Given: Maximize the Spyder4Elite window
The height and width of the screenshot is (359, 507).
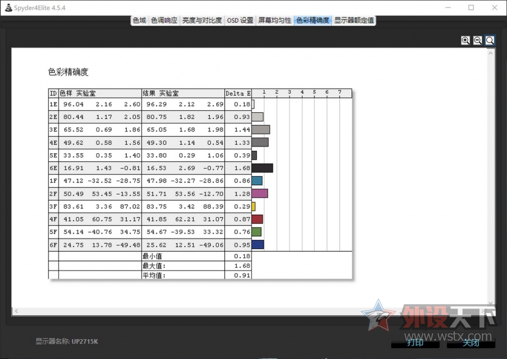Looking at the screenshot, I should [x=471, y=7].
